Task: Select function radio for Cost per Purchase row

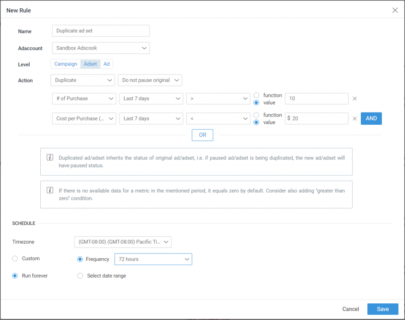Action: (256, 115)
